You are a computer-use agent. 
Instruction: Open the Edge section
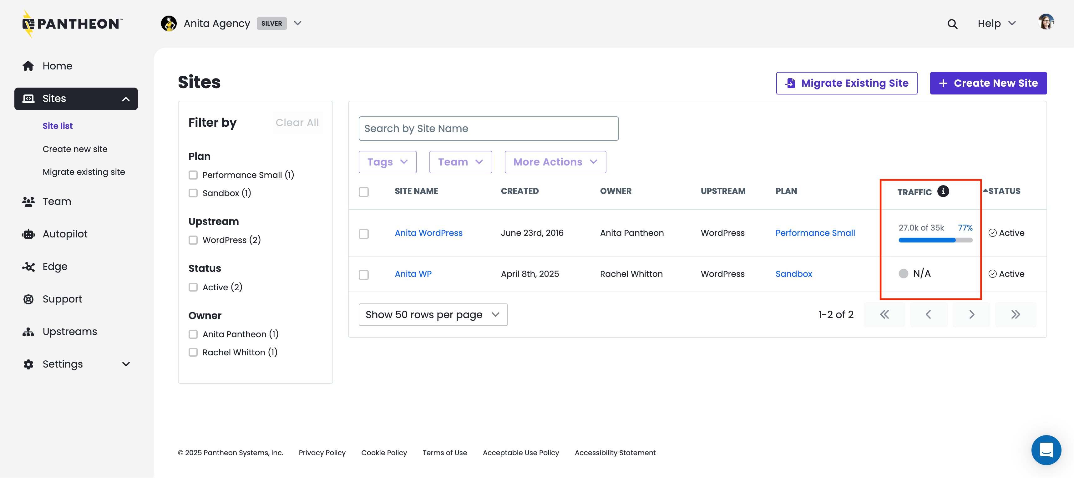click(x=55, y=267)
